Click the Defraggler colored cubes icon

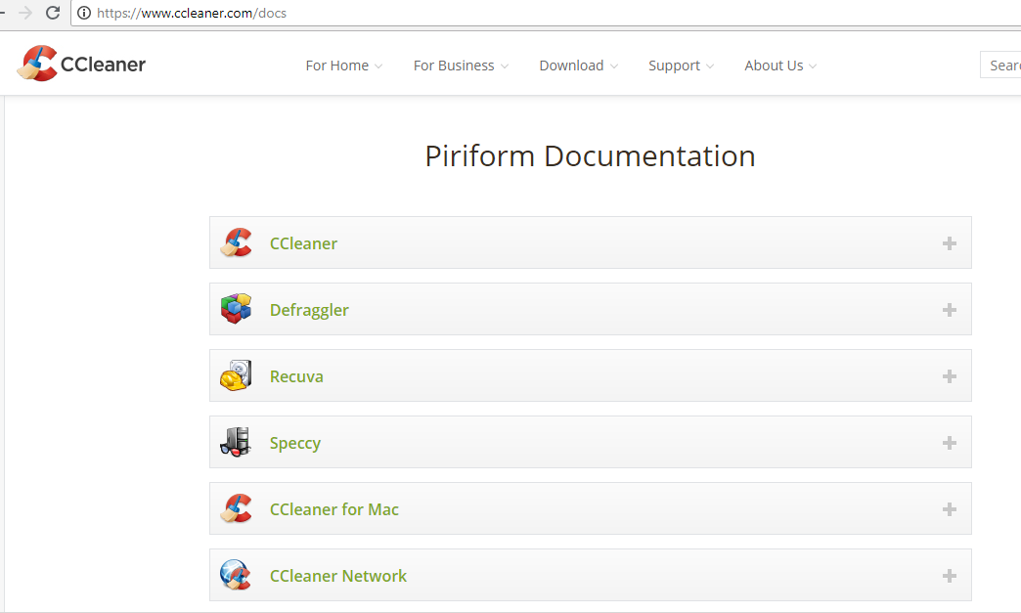tap(236, 308)
